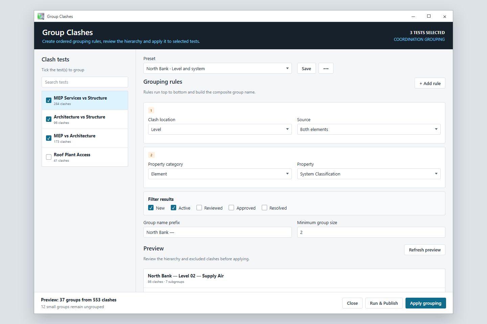Click the '284 clashes' count text
The width and height of the screenshot is (487, 324).
point(62,104)
